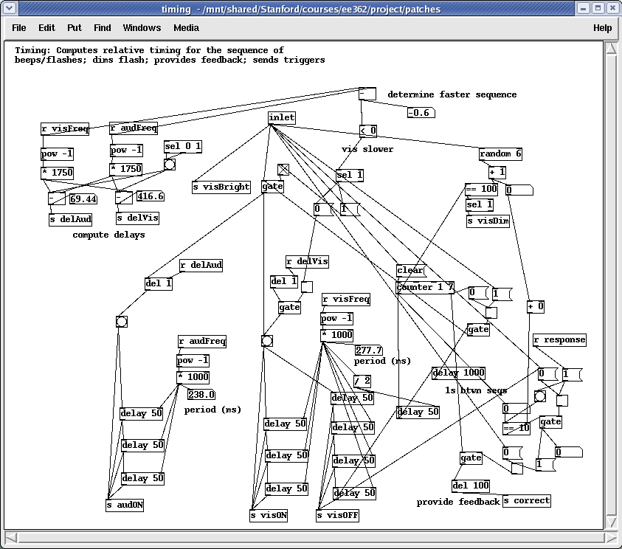The height and width of the screenshot is (549, 622).
Task: Click the bang button below "sel 0 1"
Action: click(170, 165)
